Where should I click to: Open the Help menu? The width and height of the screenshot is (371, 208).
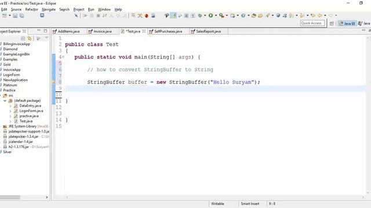[x=118, y=9]
